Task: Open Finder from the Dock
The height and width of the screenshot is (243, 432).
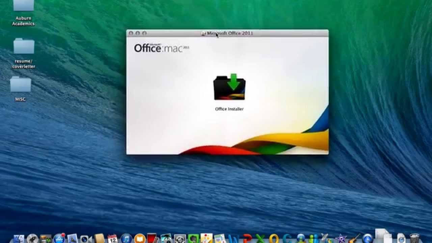Action: click(x=19, y=238)
